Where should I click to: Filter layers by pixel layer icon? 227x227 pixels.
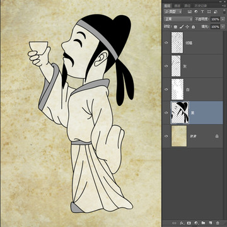click(190, 12)
